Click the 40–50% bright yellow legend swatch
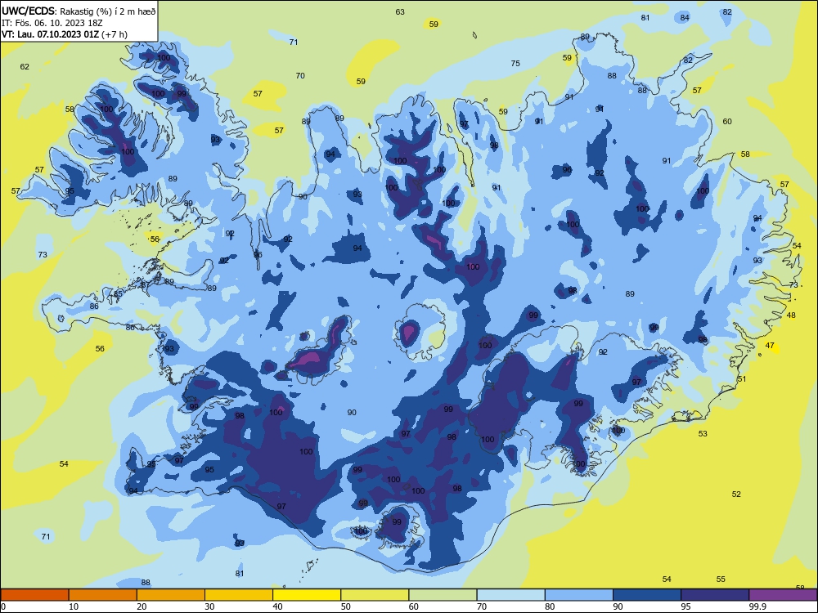The width and height of the screenshot is (818, 613). (x=307, y=595)
